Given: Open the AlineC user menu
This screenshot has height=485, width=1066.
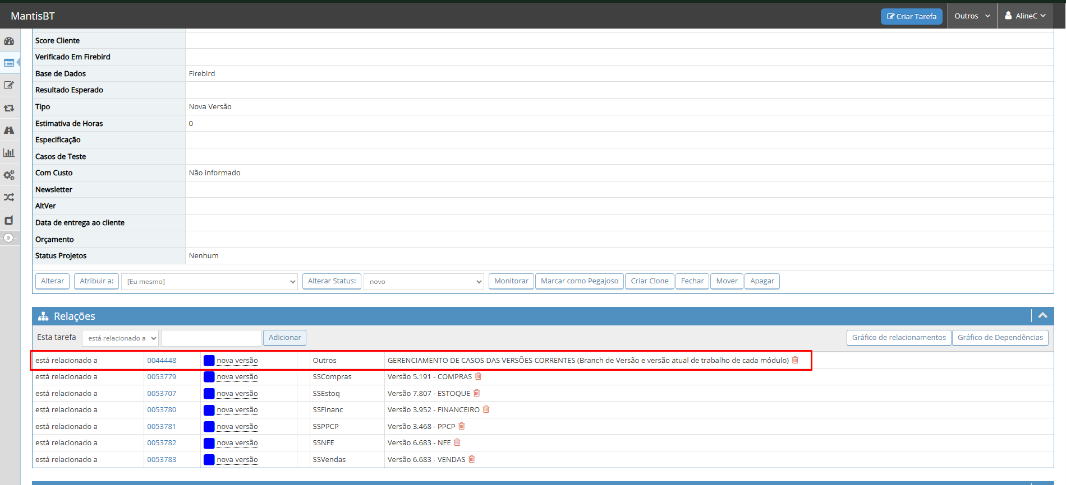Looking at the screenshot, I should (x=1025, y=16).
